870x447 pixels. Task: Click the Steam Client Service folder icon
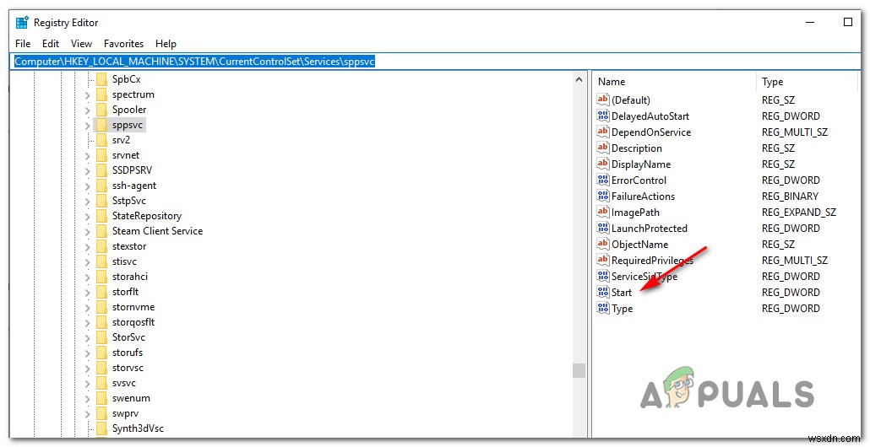pyautogui.click(x=101, y=231)
